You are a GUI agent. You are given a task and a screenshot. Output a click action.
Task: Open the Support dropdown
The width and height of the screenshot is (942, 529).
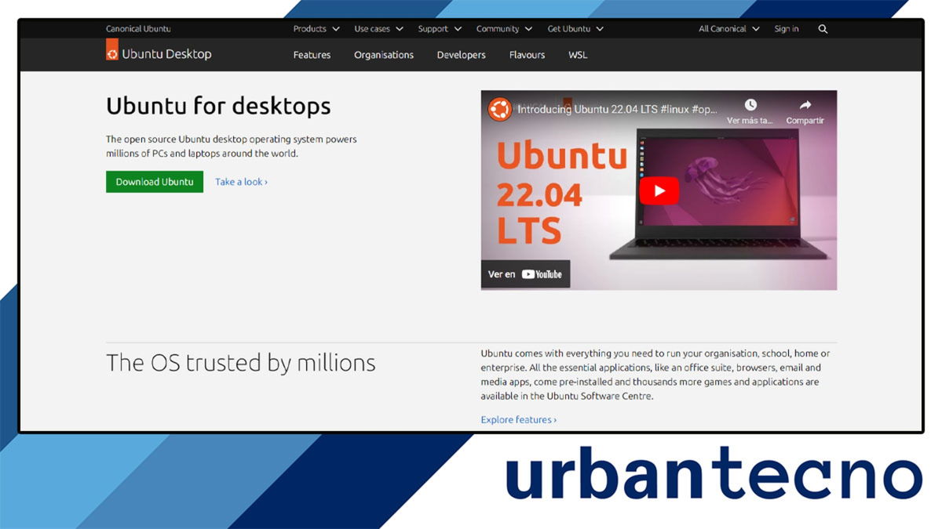(440, 29)
